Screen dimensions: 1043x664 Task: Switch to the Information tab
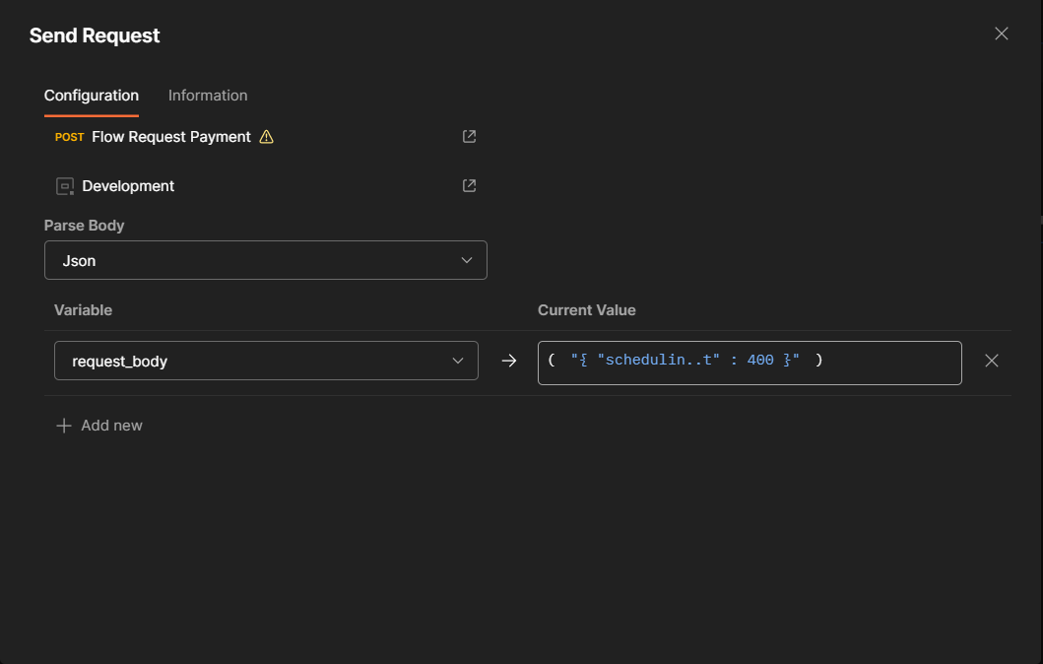click(x=207, y=96)
